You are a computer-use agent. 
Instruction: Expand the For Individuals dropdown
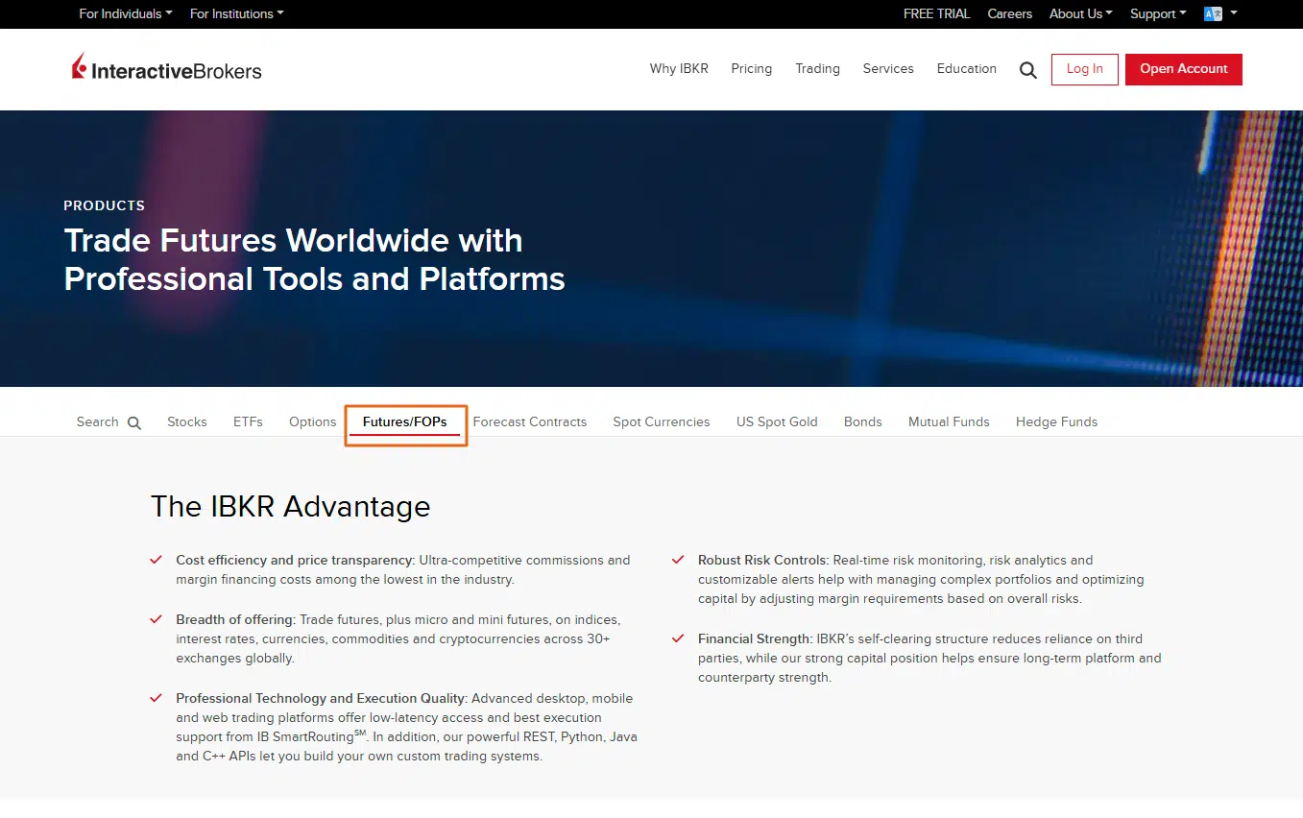125,13
